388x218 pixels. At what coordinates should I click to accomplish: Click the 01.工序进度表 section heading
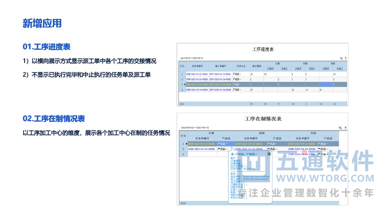[46, 47]
